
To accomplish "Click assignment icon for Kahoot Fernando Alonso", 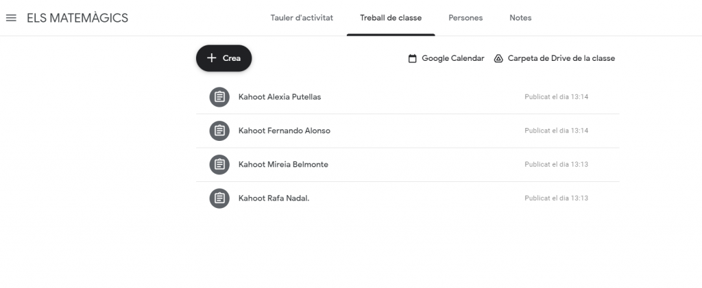I will (x=219, y=131).
